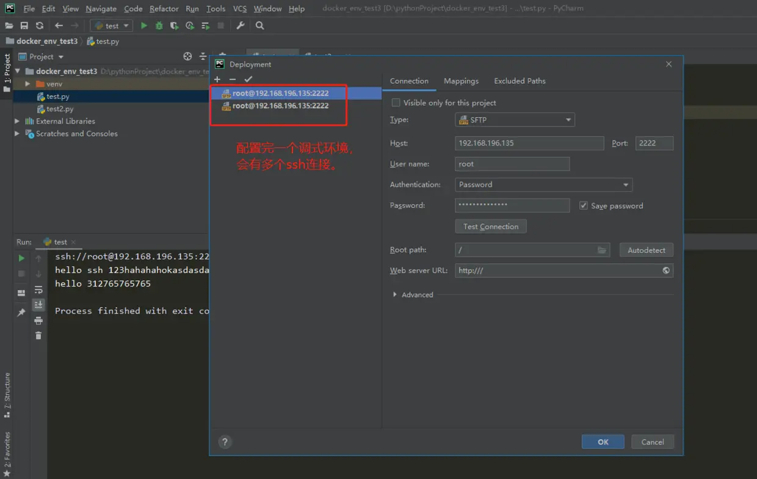Open the Refactor menu

pos(164,9)
